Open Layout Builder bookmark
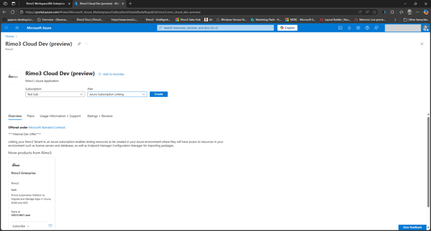This screenshot has height=231, width=431. [x=335, y=20]
